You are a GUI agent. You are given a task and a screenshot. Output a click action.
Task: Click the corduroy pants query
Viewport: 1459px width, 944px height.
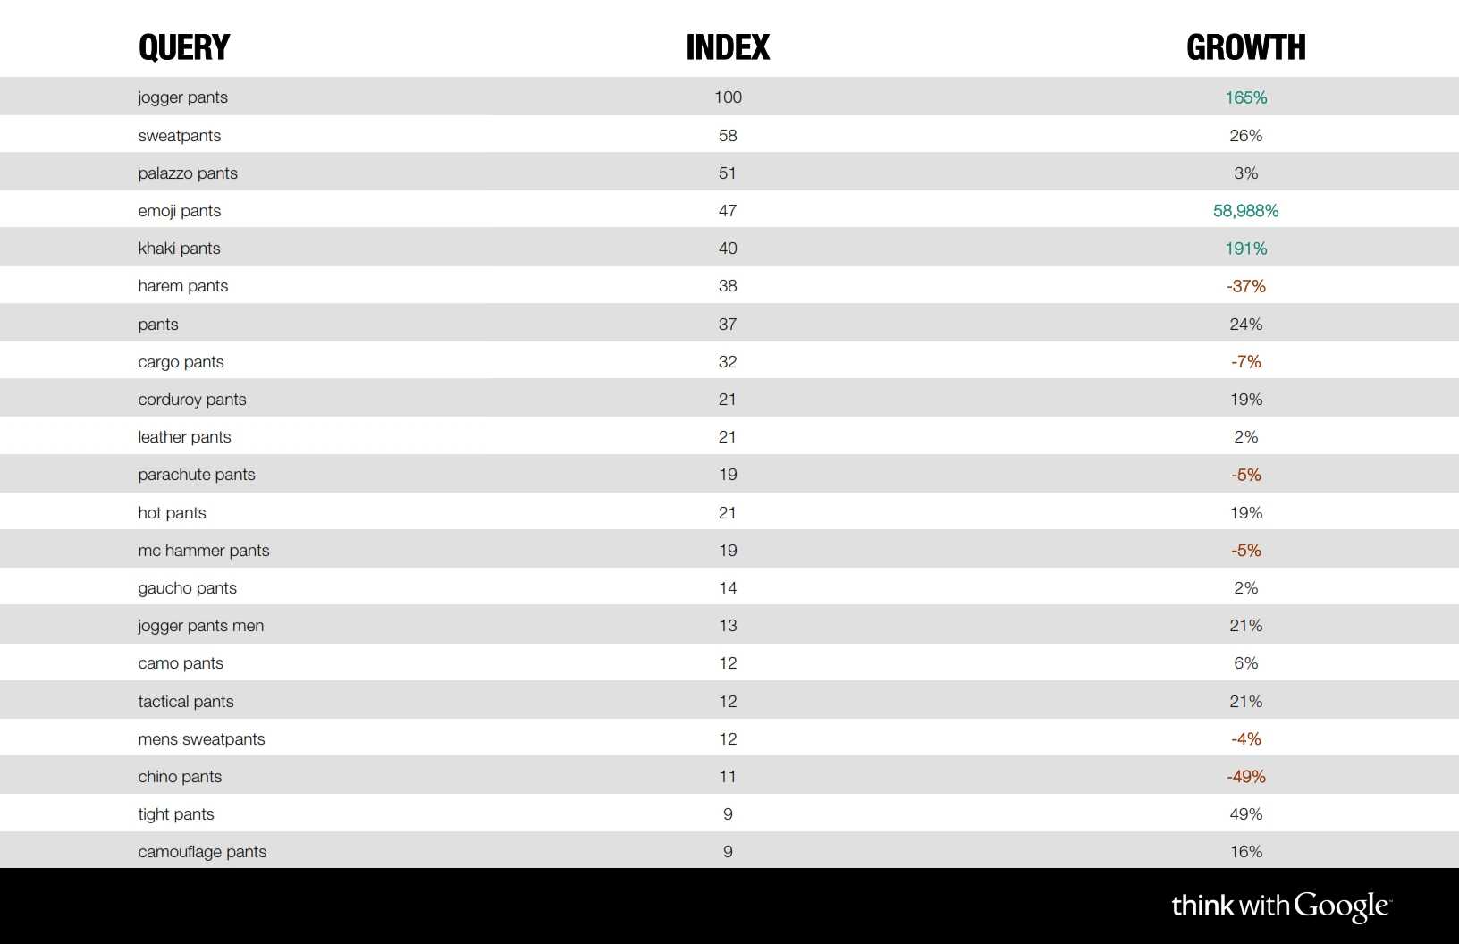point(191,400)
